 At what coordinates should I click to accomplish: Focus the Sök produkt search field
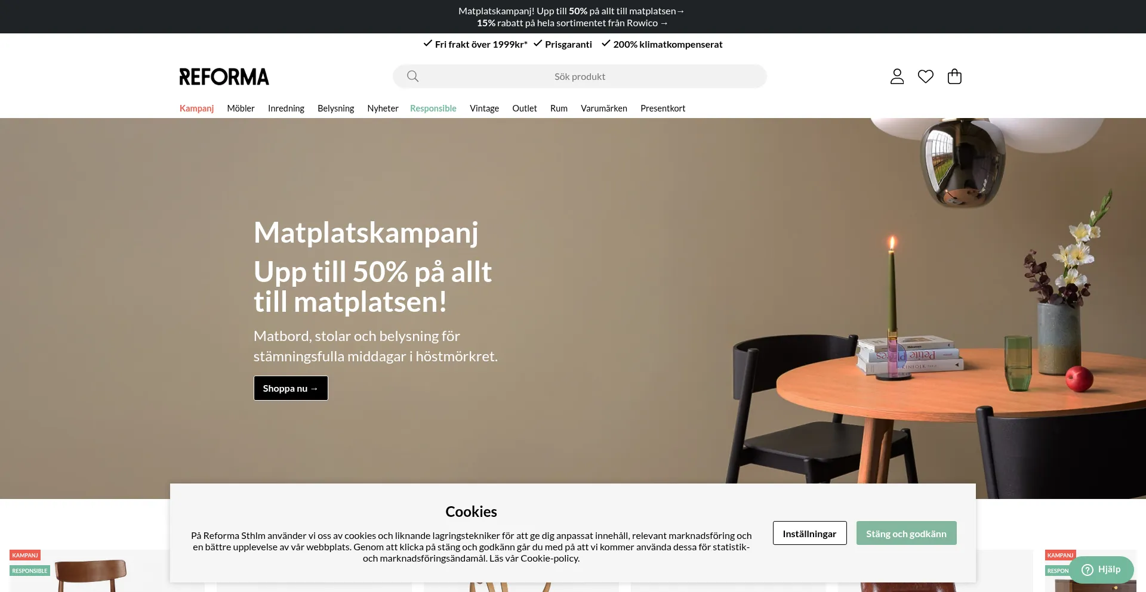[580, 76]
